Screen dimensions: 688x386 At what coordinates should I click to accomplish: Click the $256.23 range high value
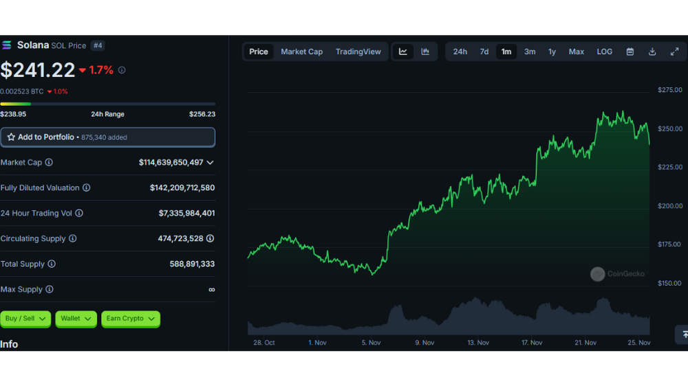[202, 114]
